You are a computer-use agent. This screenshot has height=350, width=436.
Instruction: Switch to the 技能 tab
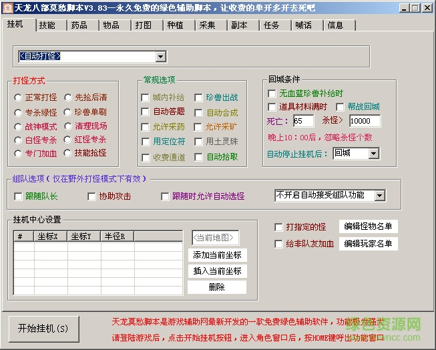pos(47,25)
